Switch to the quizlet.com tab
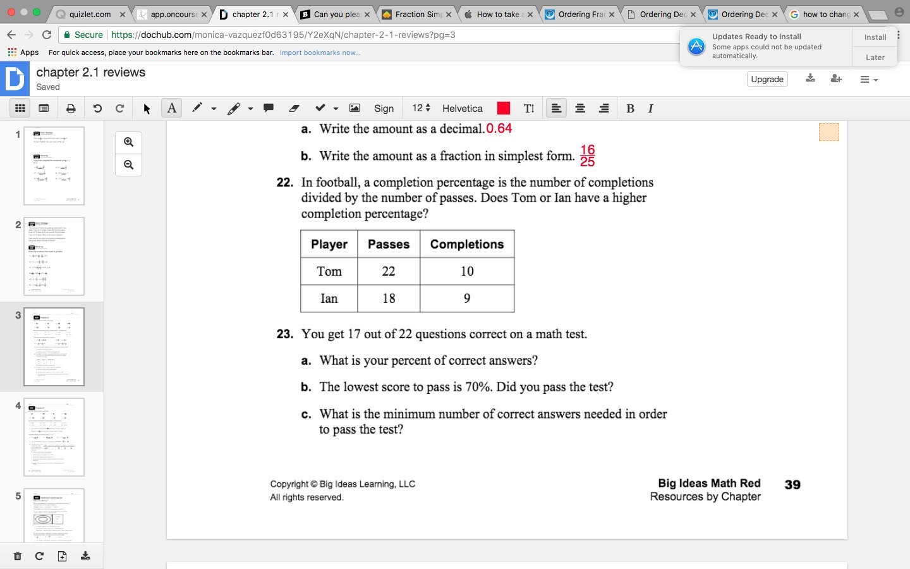Image resolution: width=910 pixels, height=569 pixels. pos(89,14)
